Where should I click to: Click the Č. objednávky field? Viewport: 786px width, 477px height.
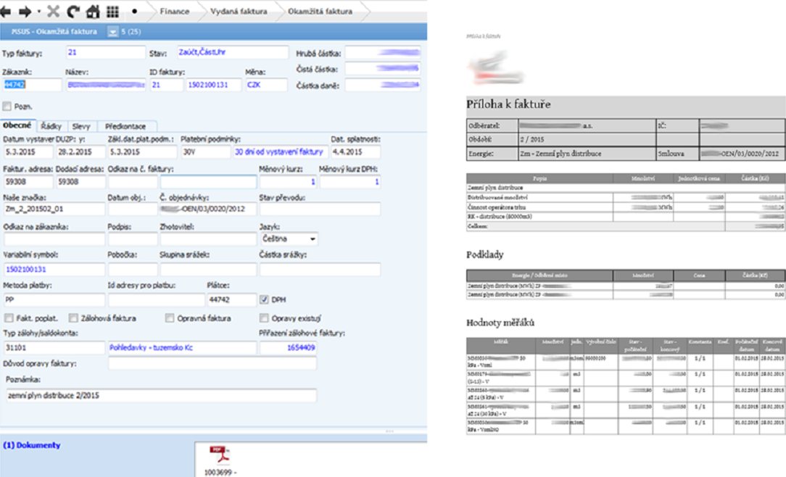pos(209,209)
